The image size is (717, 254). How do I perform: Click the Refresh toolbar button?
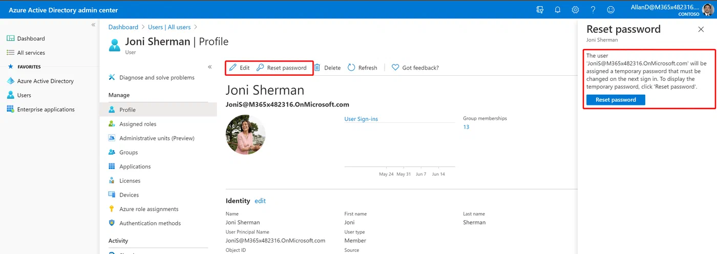362,68
